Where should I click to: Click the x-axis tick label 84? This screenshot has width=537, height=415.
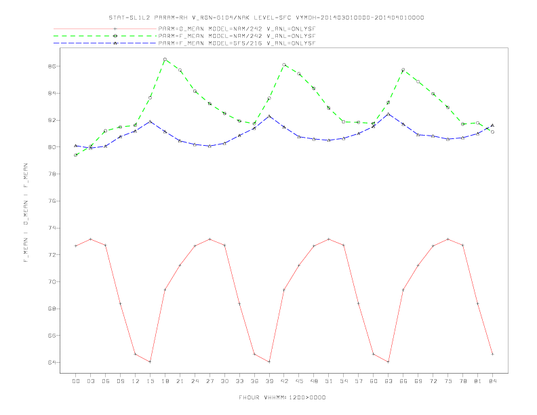pyautogui.click(x=492, y=381)
